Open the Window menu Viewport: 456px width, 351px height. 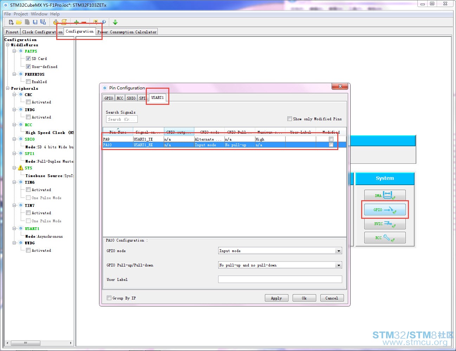pyautogui.click(x=39, y=14)
